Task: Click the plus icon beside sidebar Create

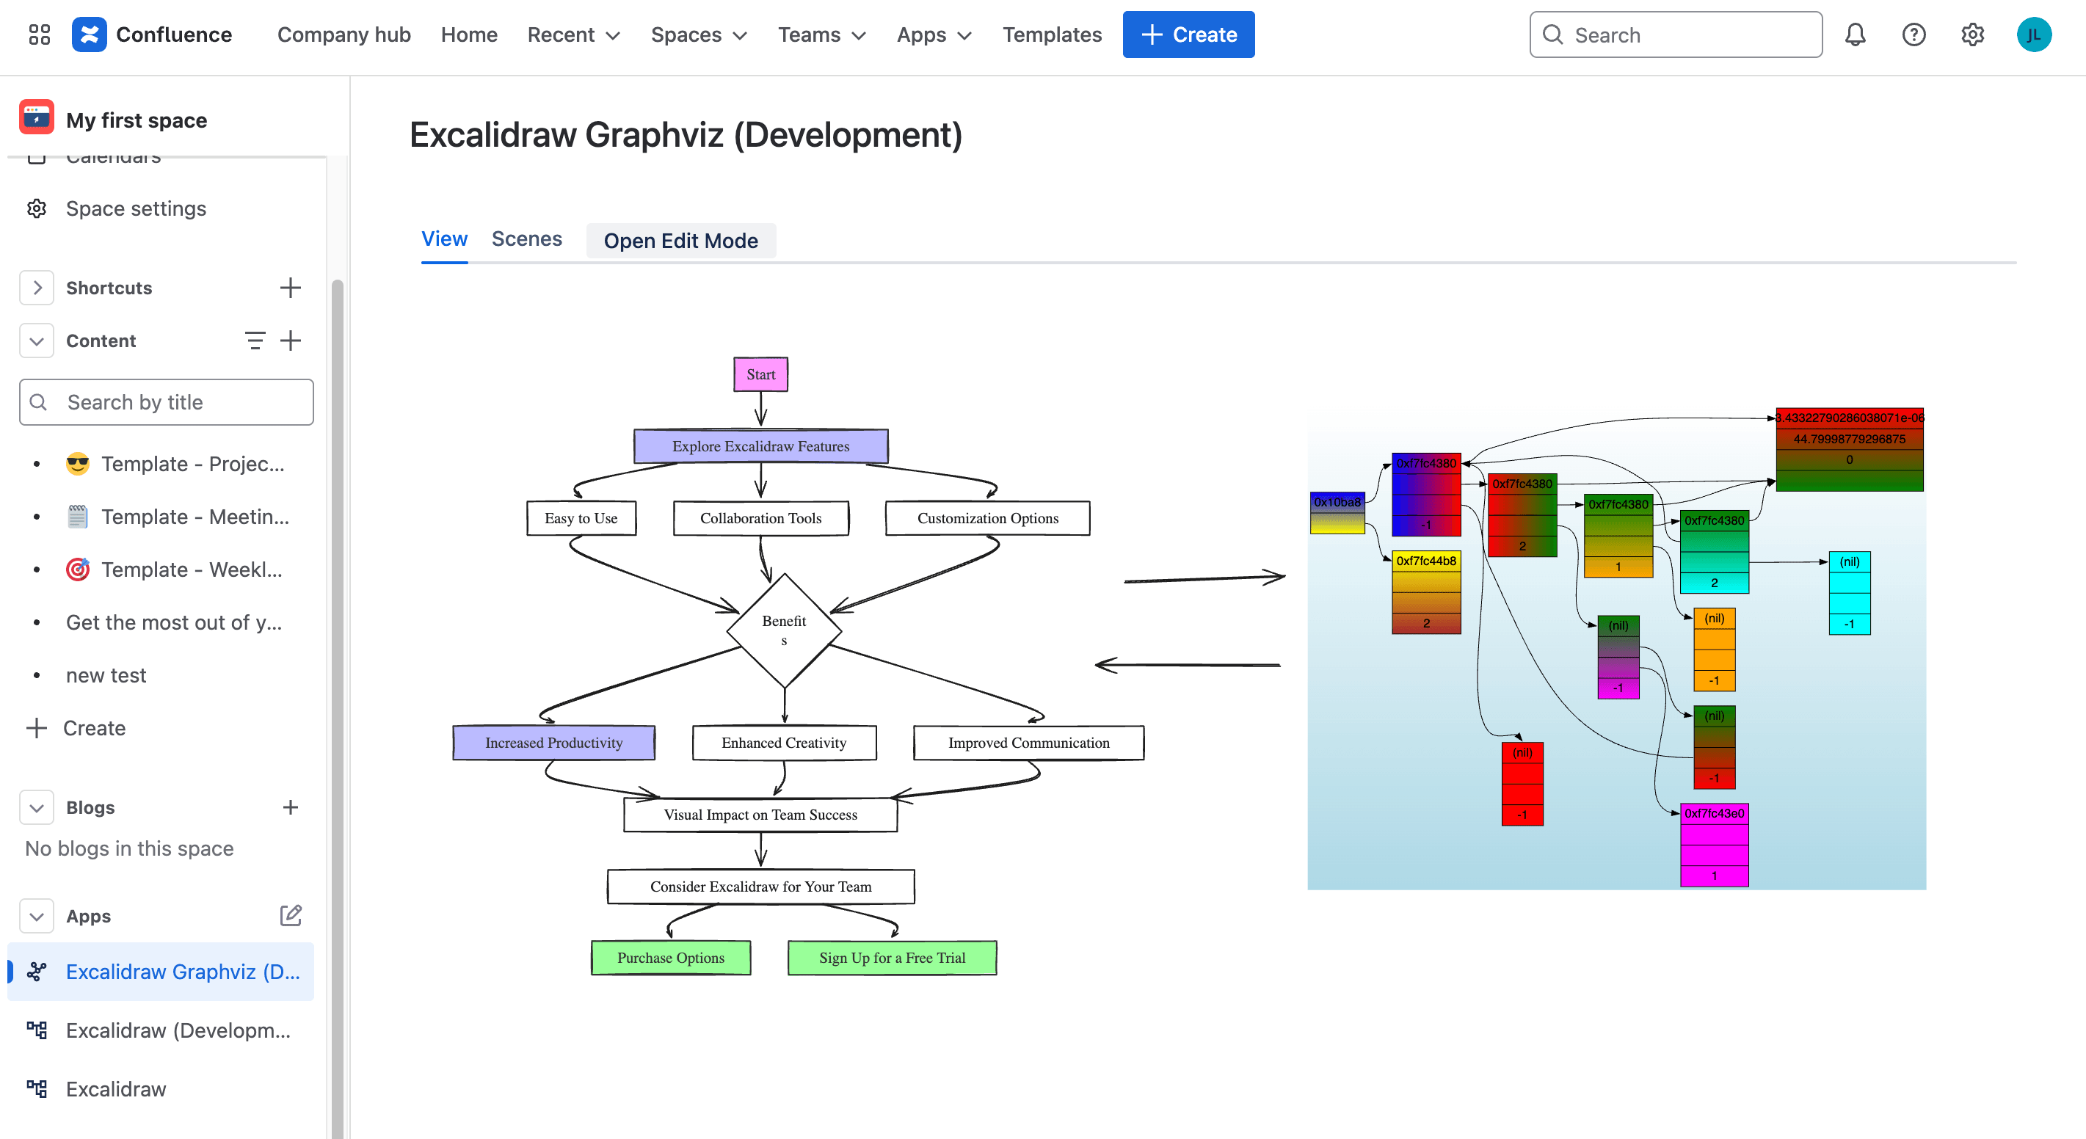Action: point(37,728)
